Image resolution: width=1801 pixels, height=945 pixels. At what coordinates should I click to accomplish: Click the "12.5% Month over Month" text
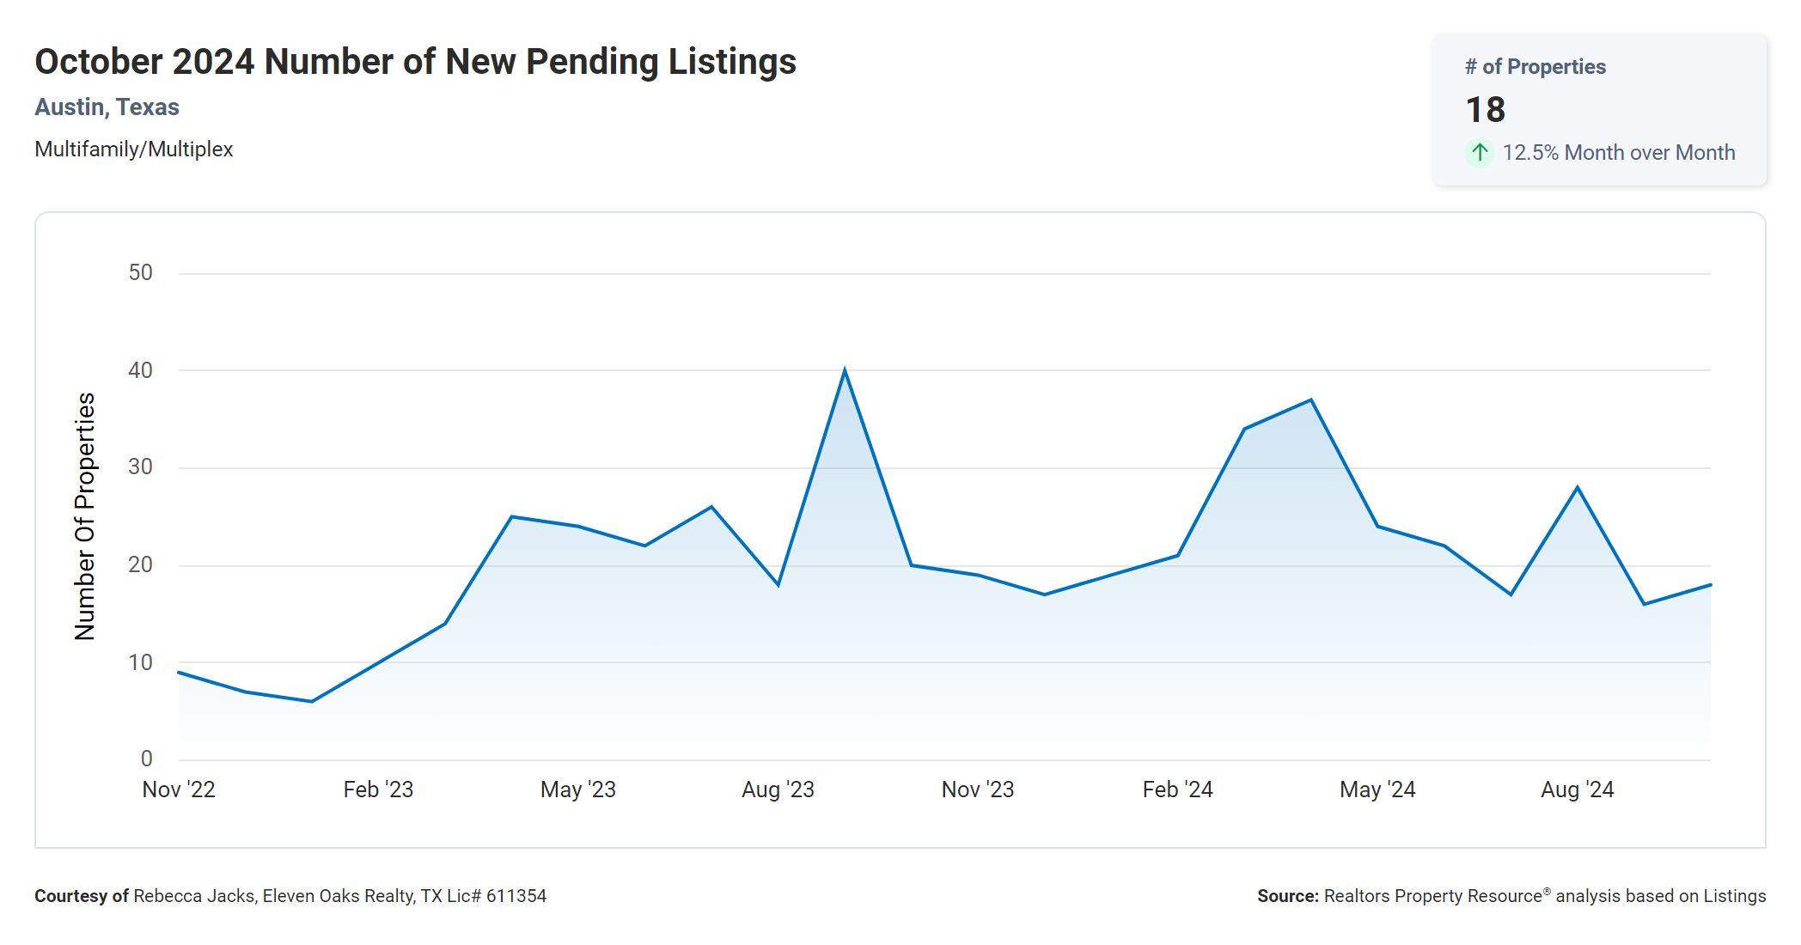click(x=1618, y=153)
